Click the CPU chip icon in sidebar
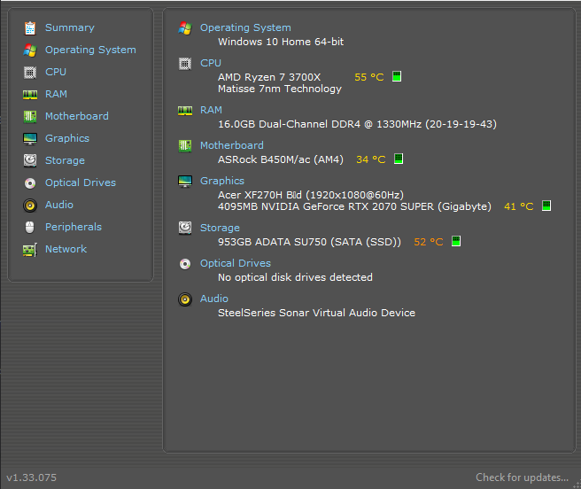The image size is (581, 489). pos(30,73)
